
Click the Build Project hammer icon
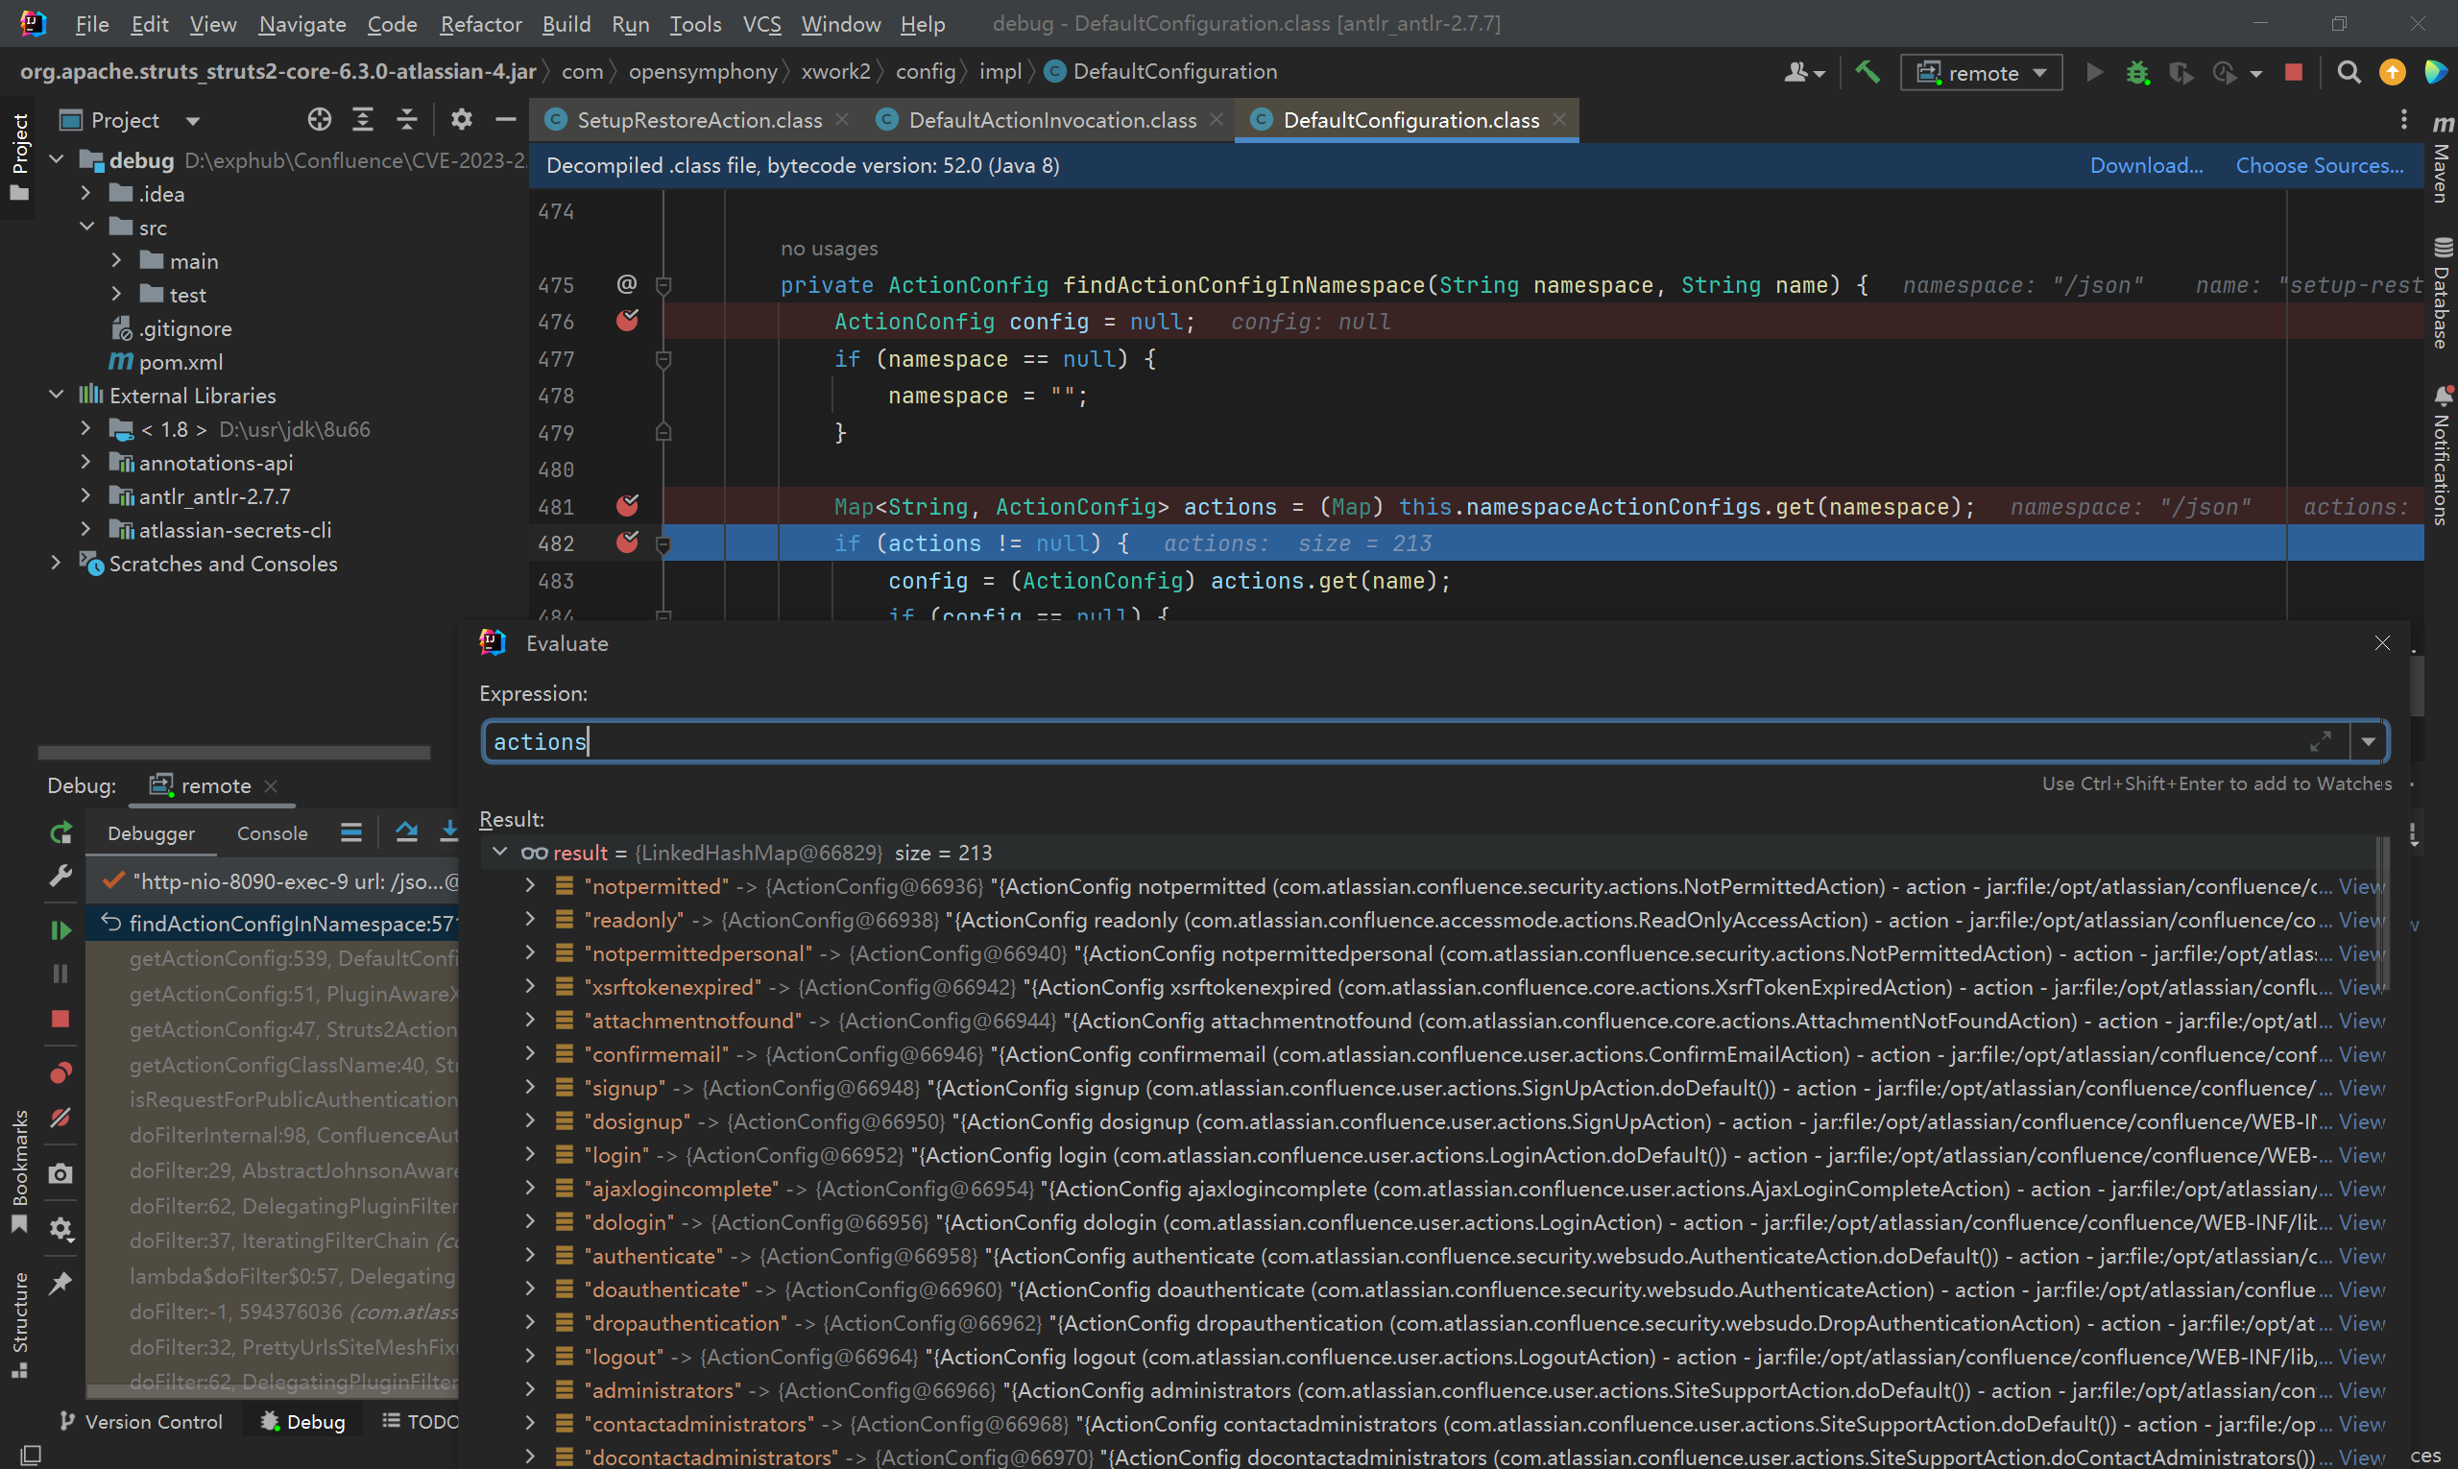[x=1867, y=72]
